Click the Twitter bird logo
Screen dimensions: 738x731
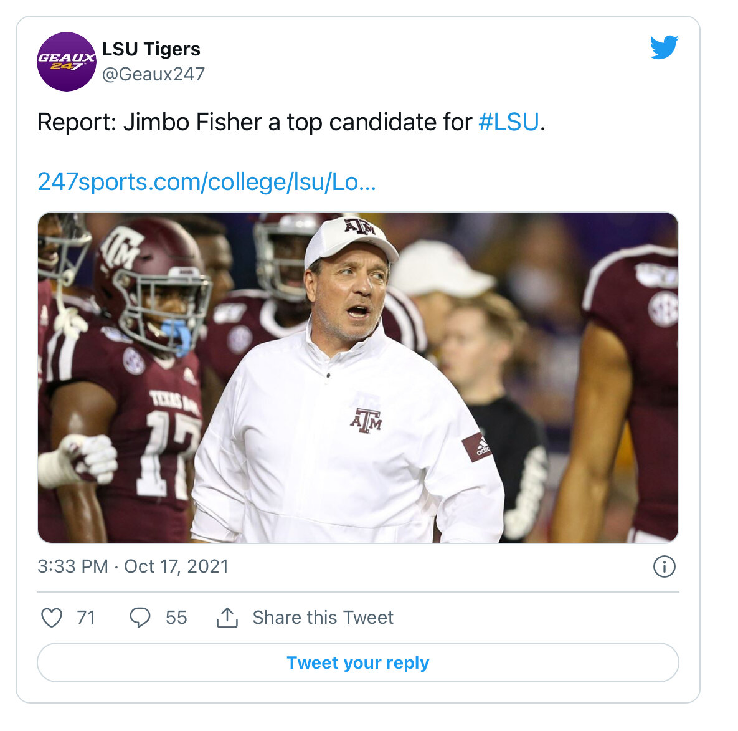[x=664, y=47]
